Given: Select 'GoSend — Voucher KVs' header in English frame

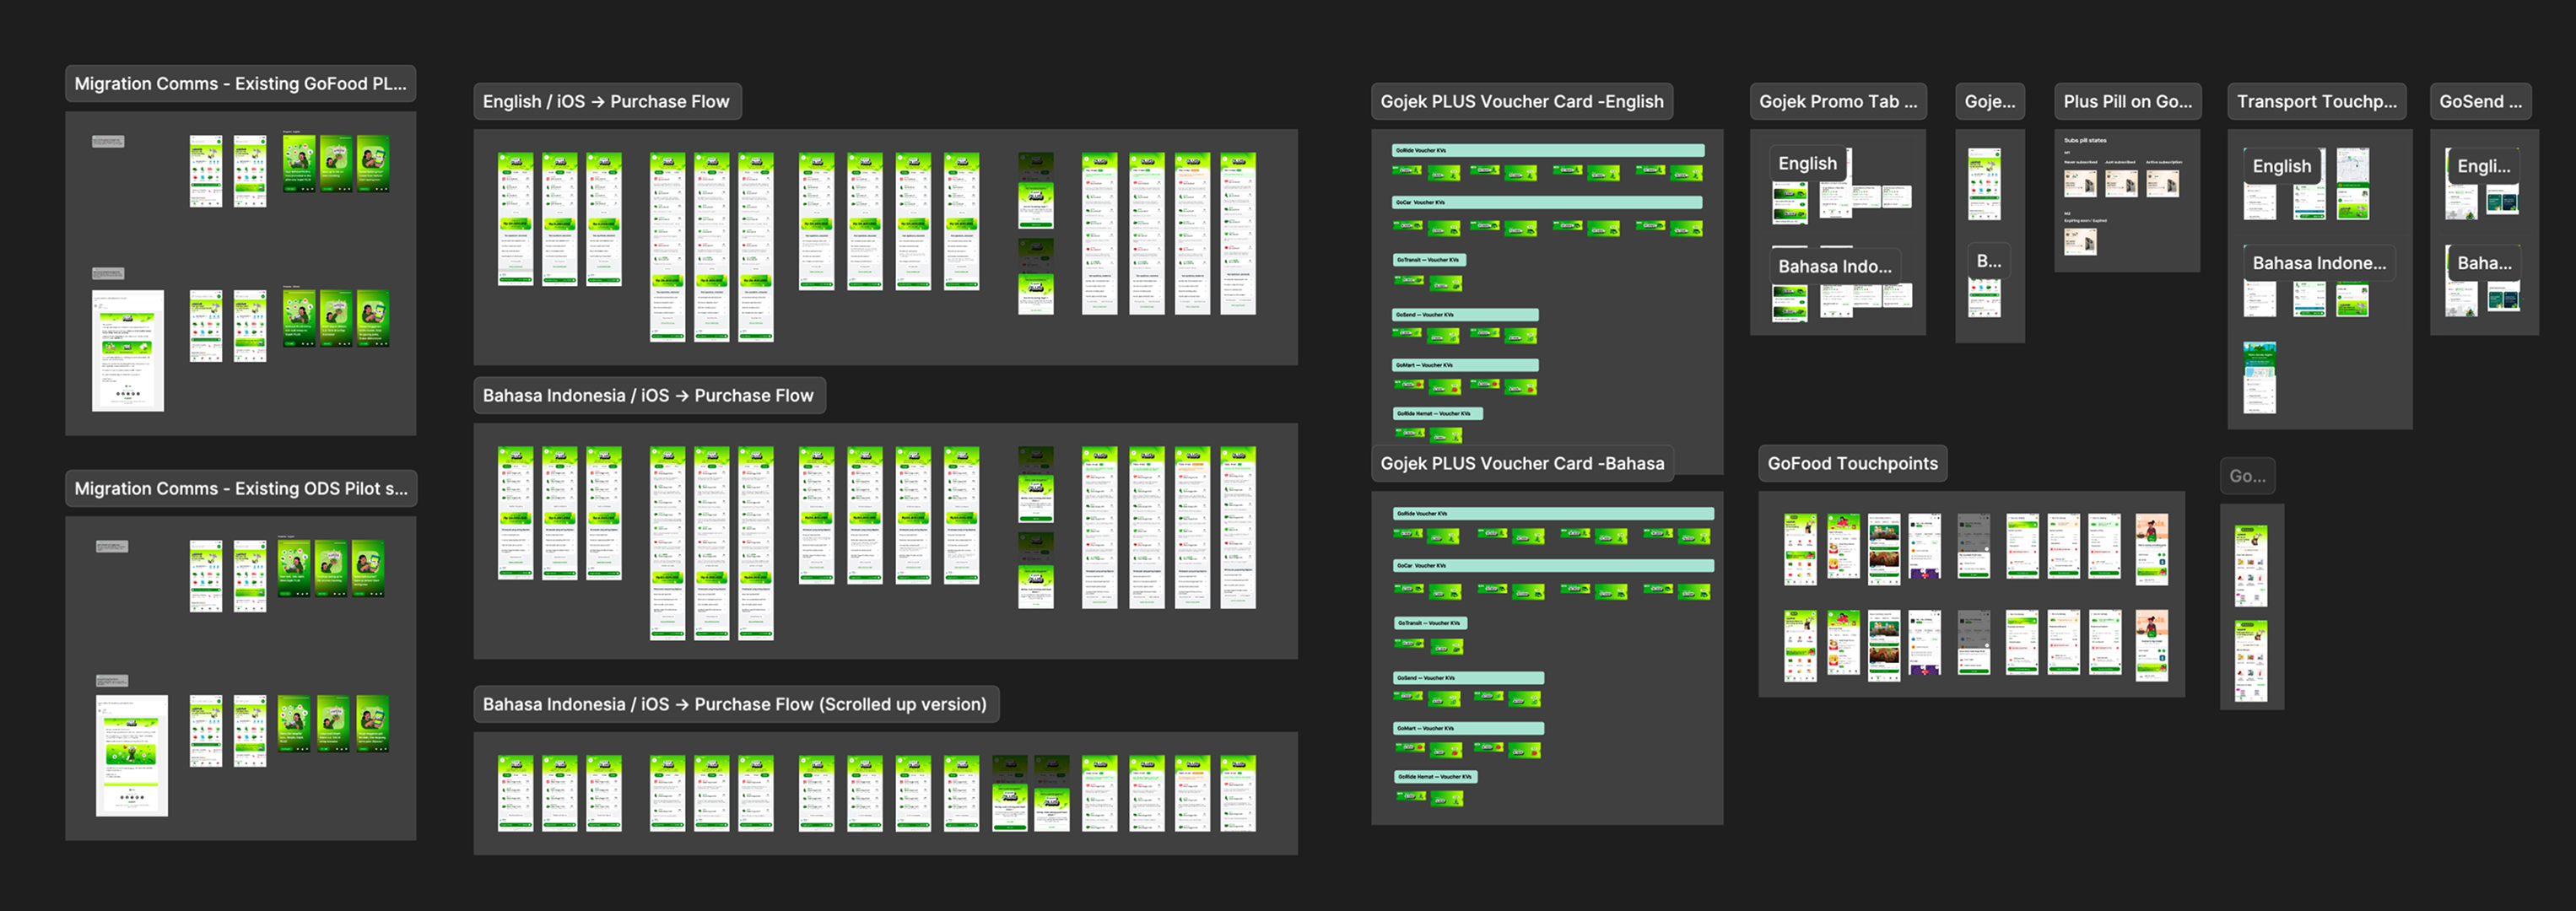Looking at the screenshot, I should tap(1465, 315).
